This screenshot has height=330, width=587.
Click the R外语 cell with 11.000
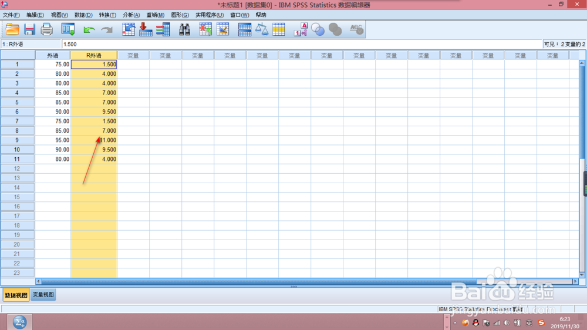pyautogui.click(x=93, y=140)
